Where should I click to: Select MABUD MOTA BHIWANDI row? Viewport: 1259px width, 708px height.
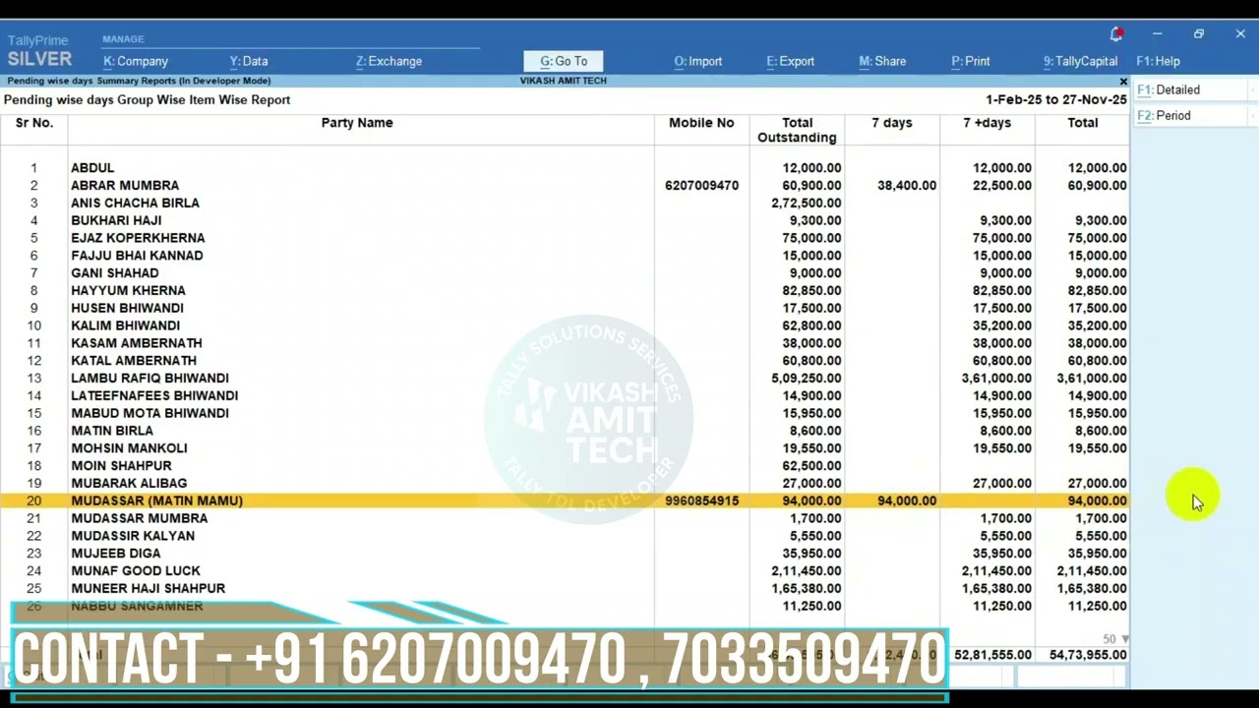564,413
